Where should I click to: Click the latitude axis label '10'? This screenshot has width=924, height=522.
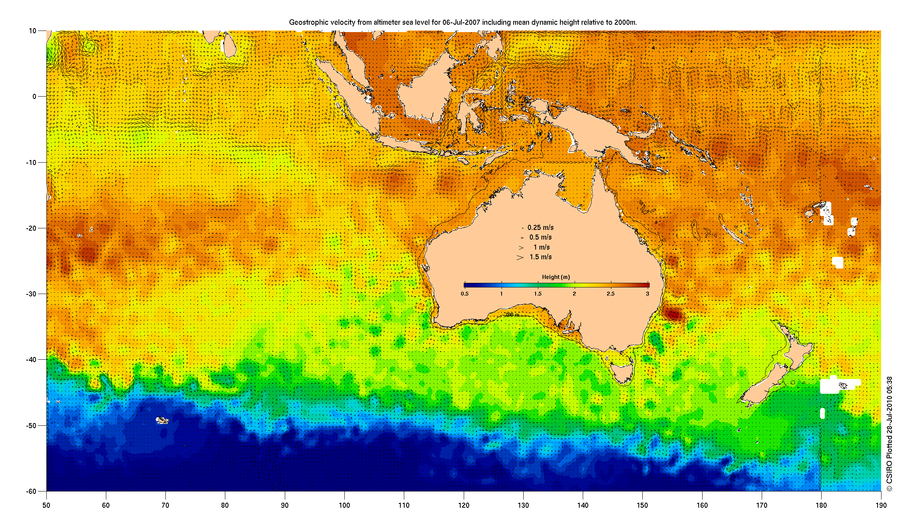pos(32,31)
